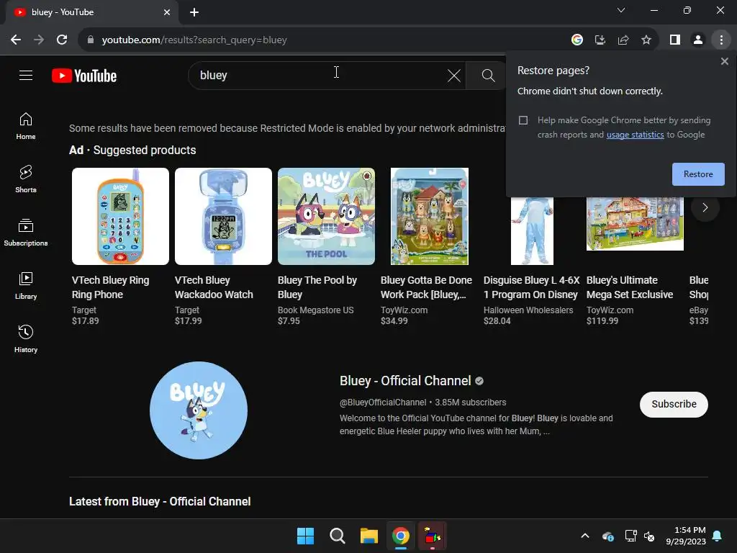Subscribe to Bluey - Official Channel
This screenshot has height=553, width=737.
pyautogui.click(x=674, y=404)
